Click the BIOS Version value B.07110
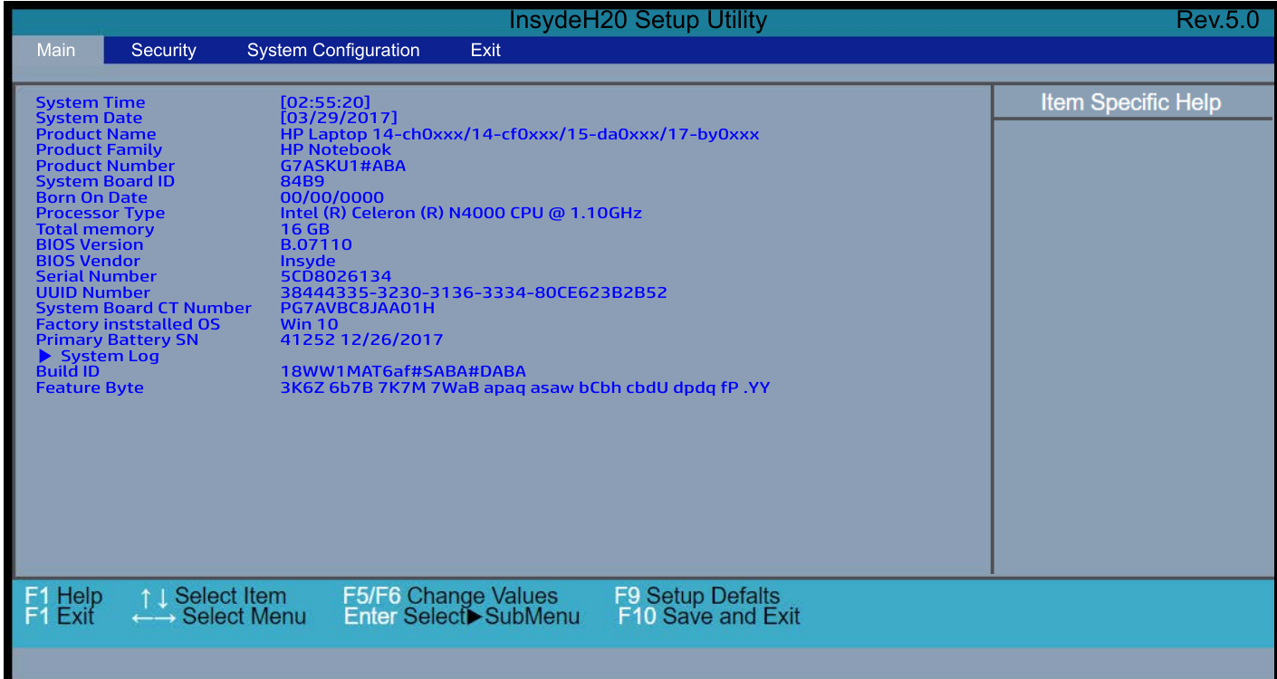The width and height of the screenshot is (1277, 679). (316, 244)
